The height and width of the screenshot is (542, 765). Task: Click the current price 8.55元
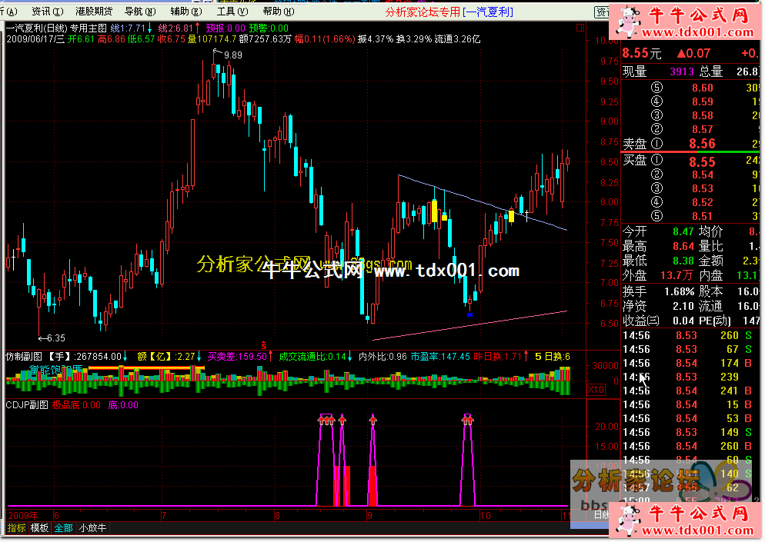tap(642, 53)
